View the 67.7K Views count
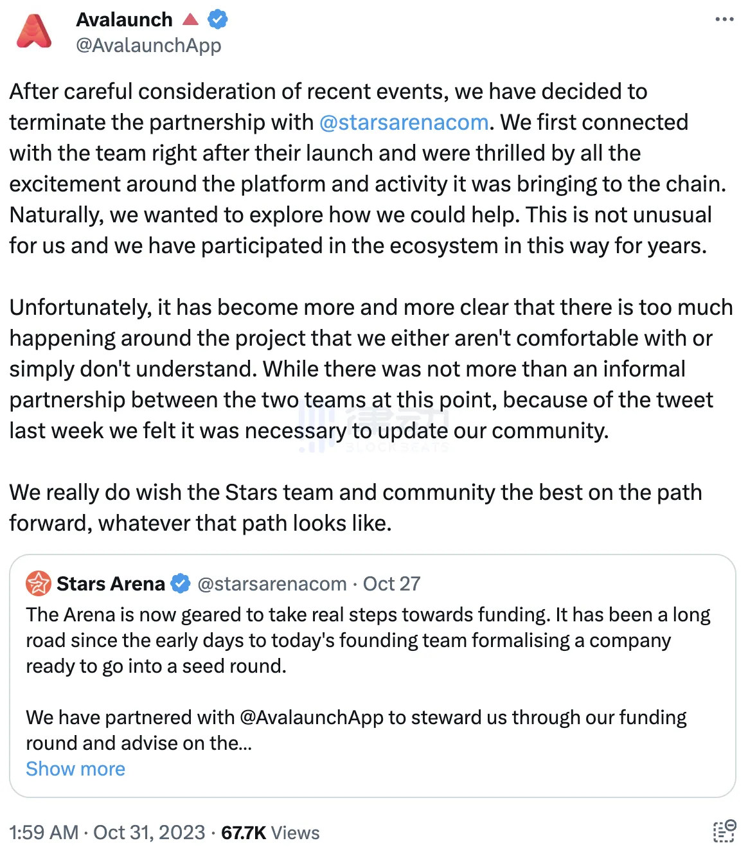The image size is (748, 852). coord(270,833)
